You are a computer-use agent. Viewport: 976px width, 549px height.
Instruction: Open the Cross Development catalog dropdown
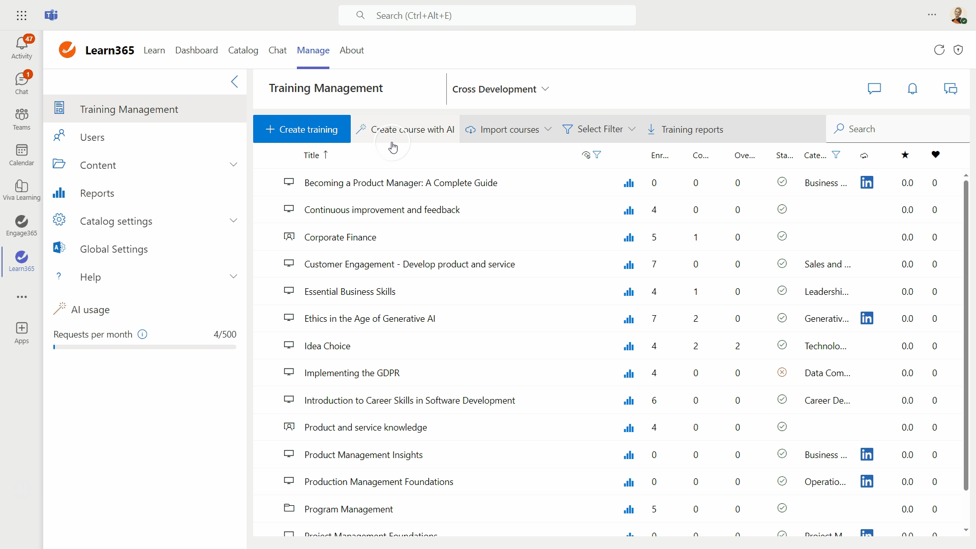click(501, 89)
